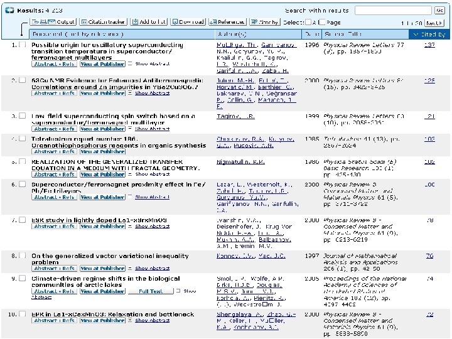
Task: Sort by Document column header
Action: [122, 35]
